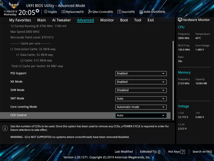This screenshot has width=214, height=161.
Task: Click the settings gear next to the clock
Action: click(x=37, y=11)
